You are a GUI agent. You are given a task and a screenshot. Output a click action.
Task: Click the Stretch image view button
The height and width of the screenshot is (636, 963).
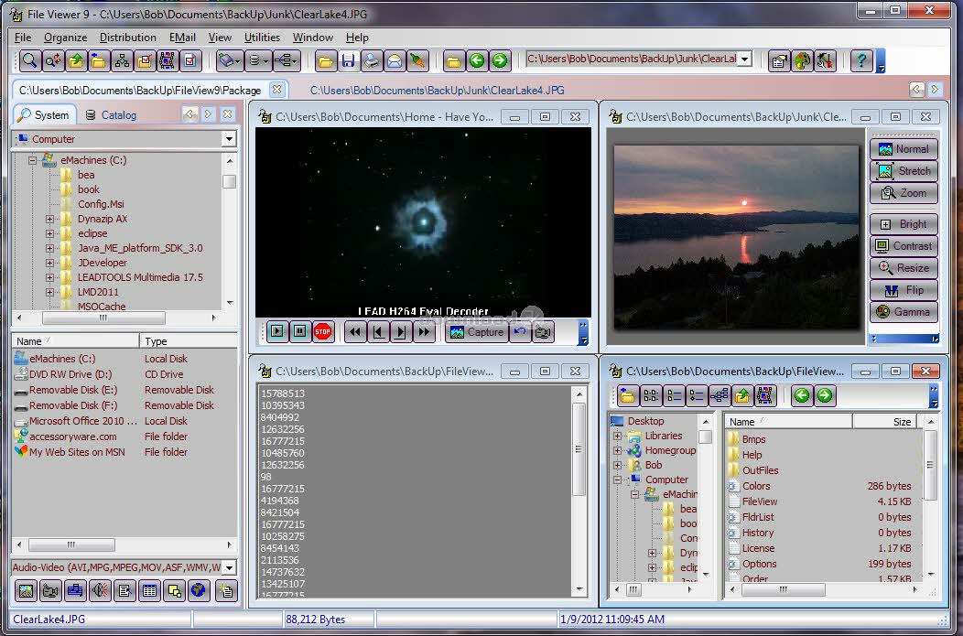[903, 171]
